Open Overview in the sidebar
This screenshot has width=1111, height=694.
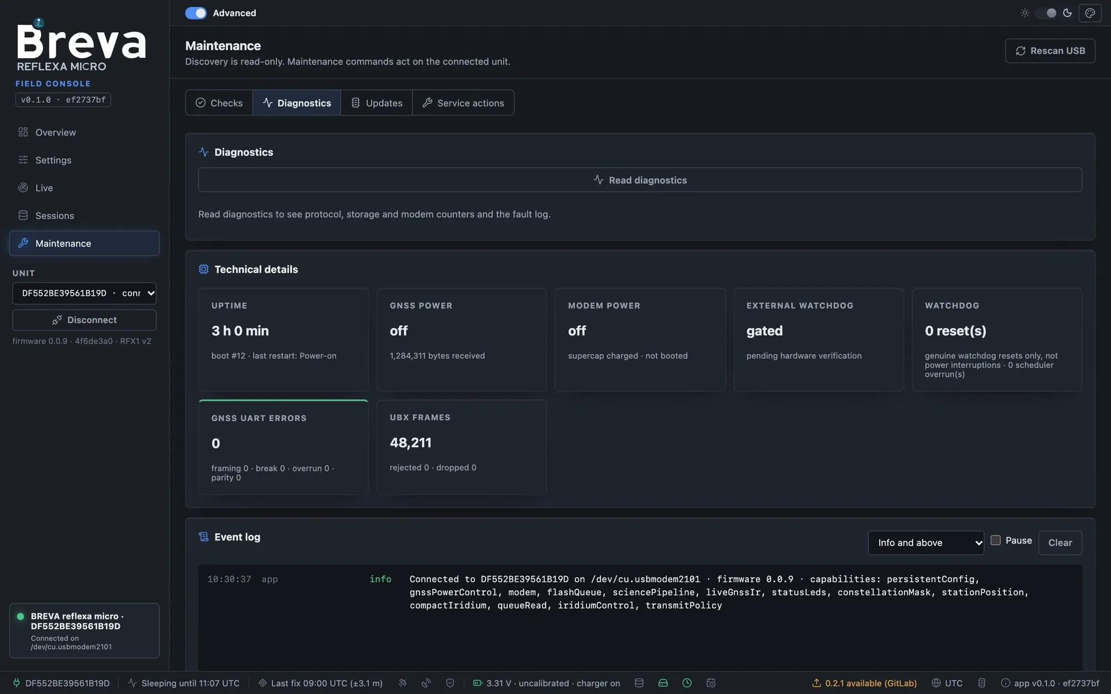pyautogui.click(x=84, y=132)
